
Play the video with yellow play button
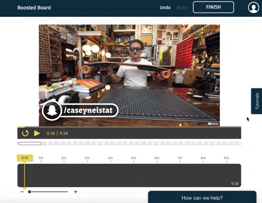[x=37, y=133]
